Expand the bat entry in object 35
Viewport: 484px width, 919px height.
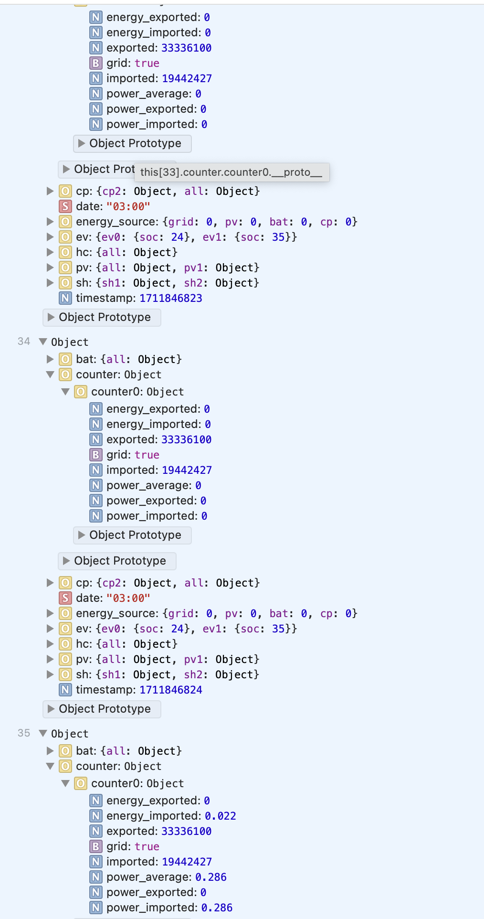50,751
